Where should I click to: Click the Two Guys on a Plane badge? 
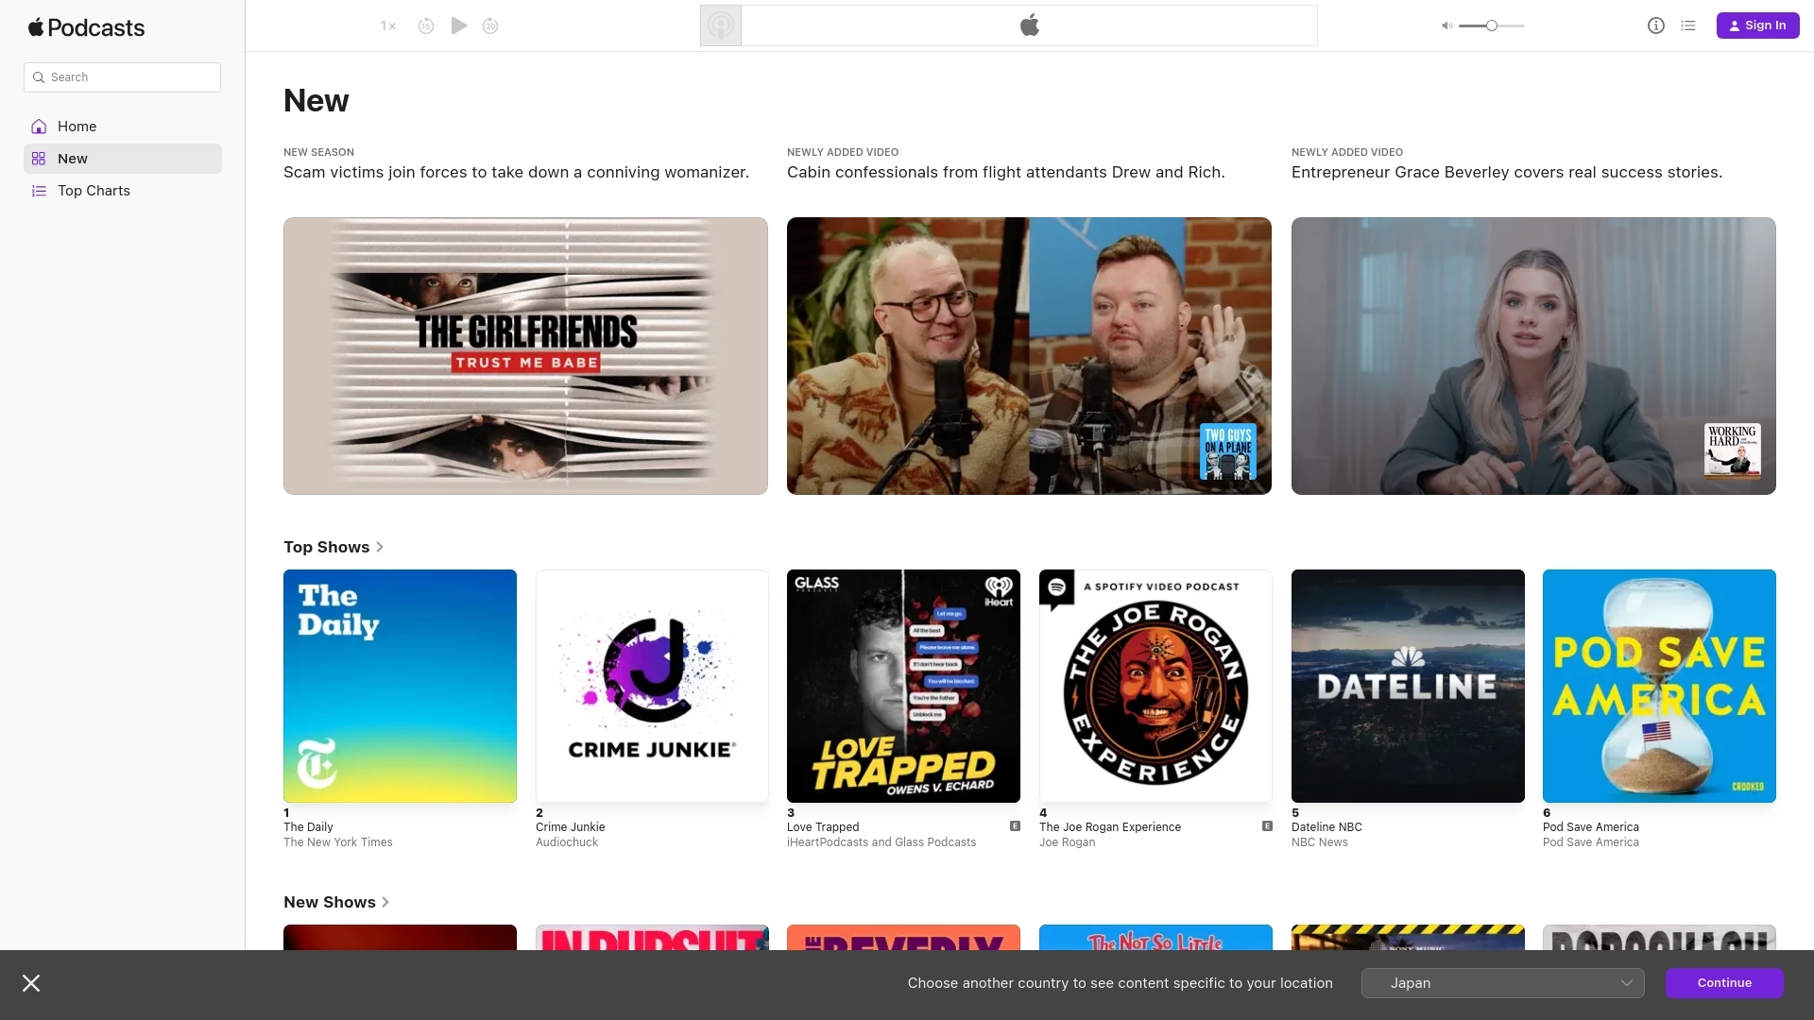(1228, 451)
